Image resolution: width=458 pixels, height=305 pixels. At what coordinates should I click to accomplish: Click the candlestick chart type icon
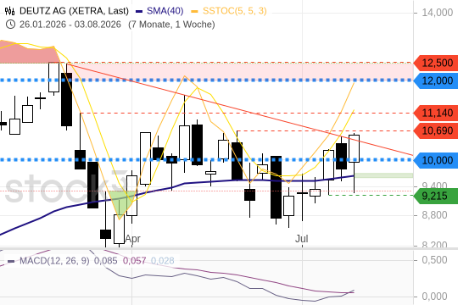click(x=9, y=11)
